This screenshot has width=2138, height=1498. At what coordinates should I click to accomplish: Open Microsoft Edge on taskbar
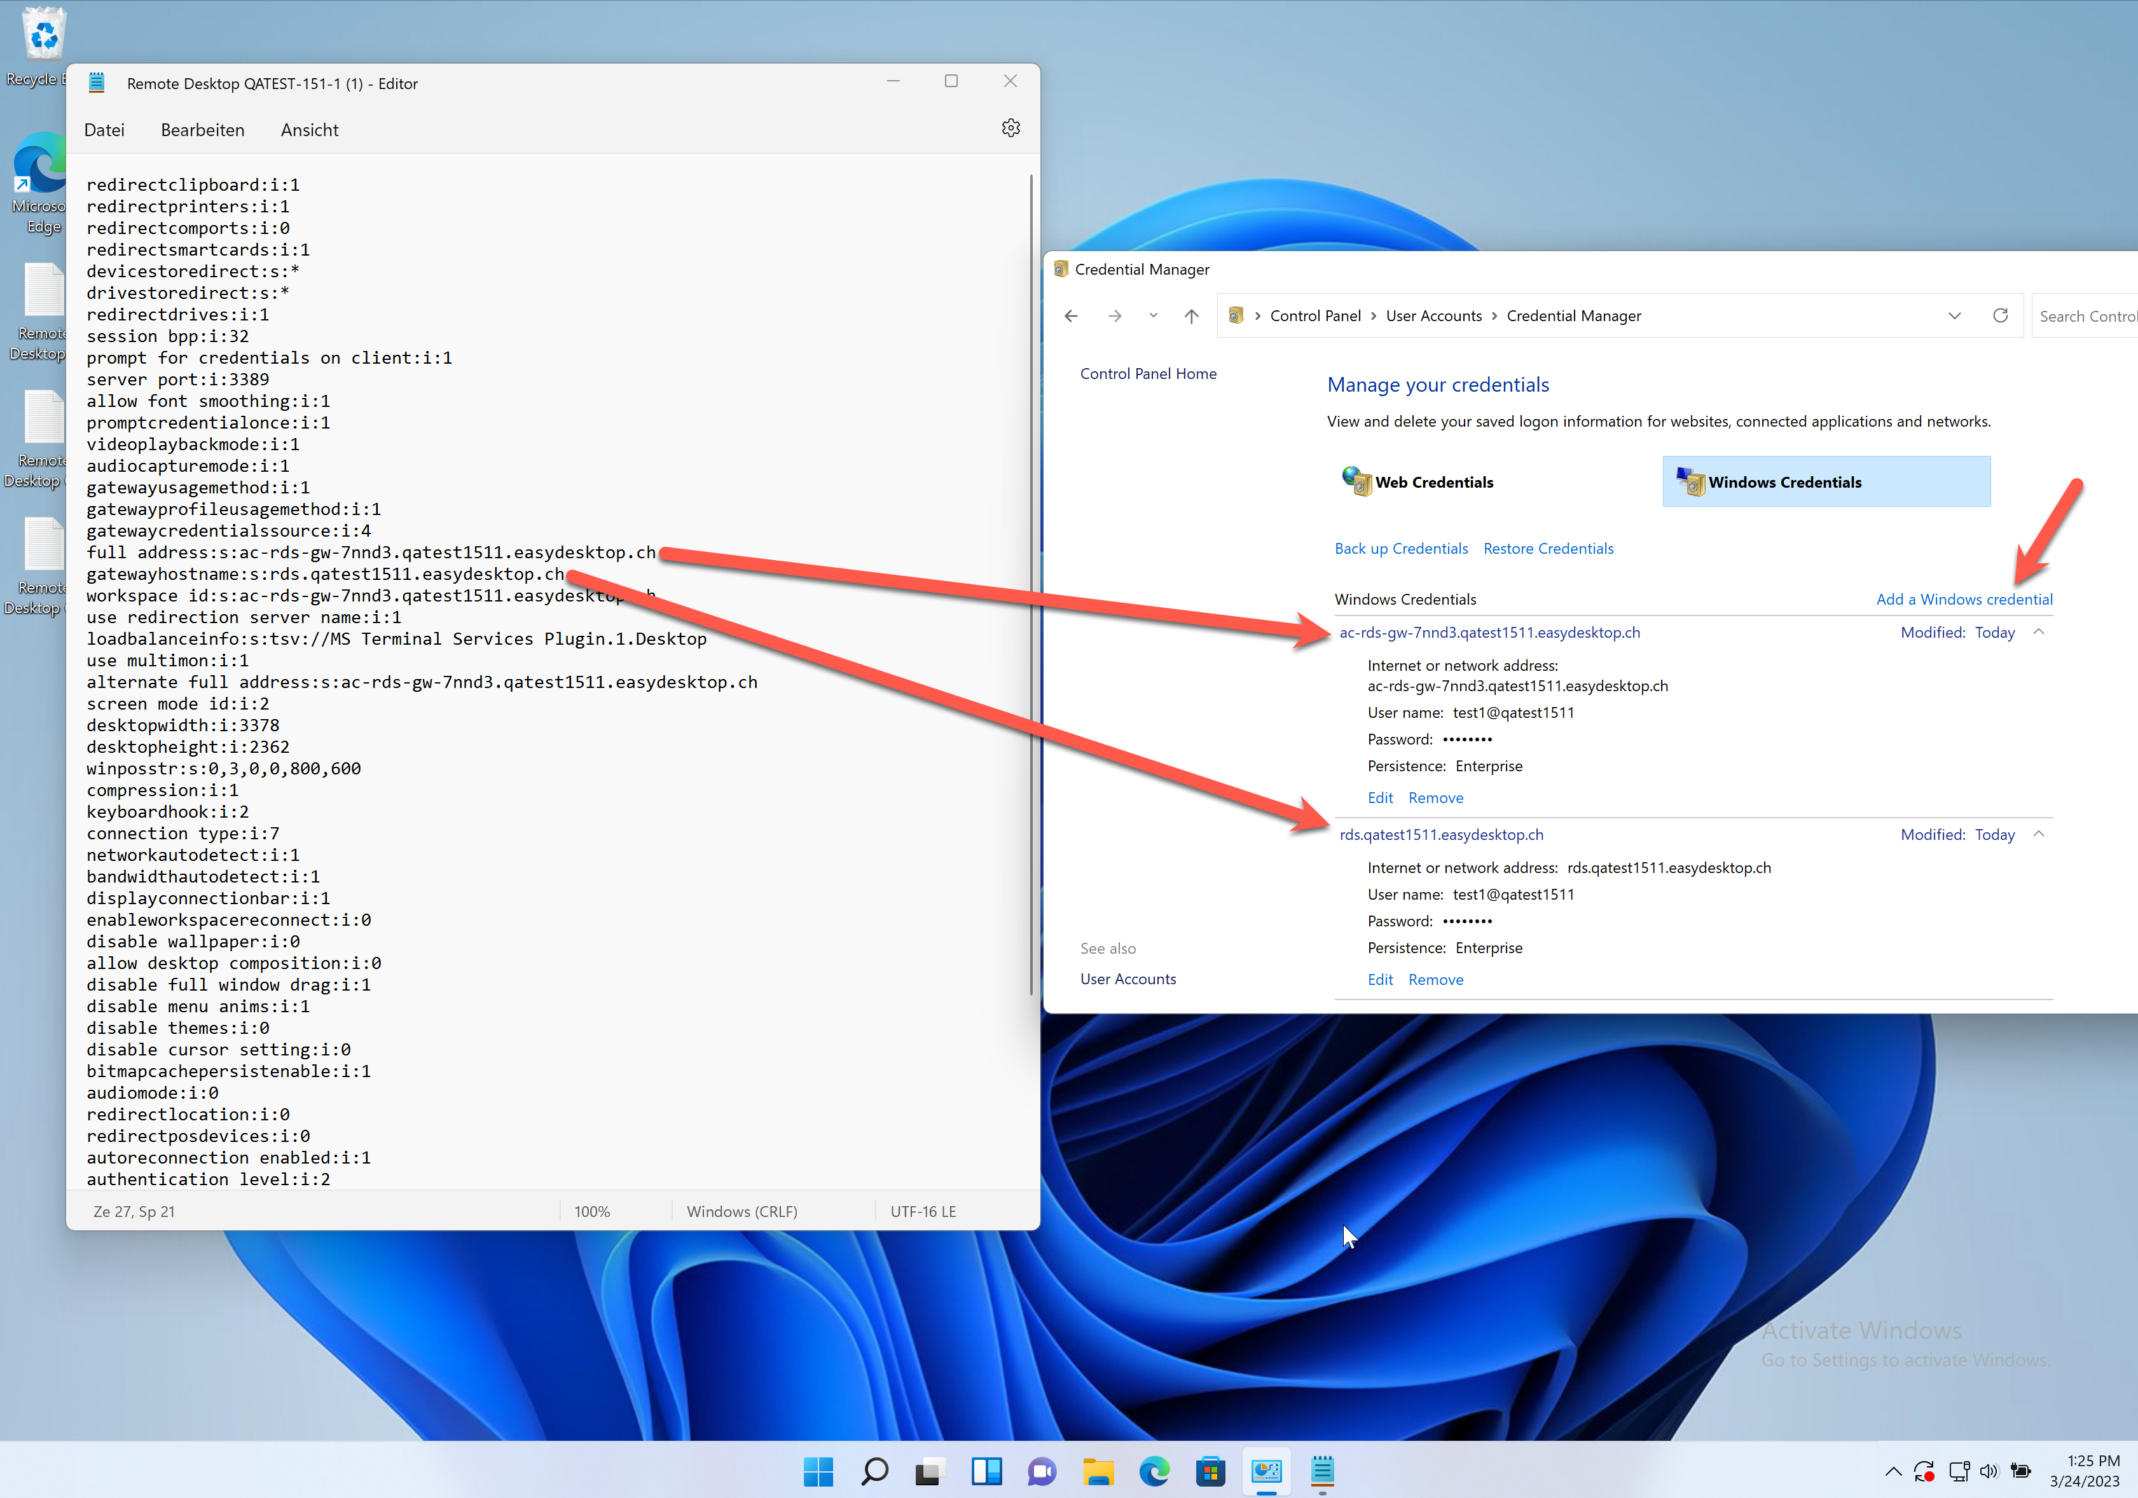point(1154,1471)
